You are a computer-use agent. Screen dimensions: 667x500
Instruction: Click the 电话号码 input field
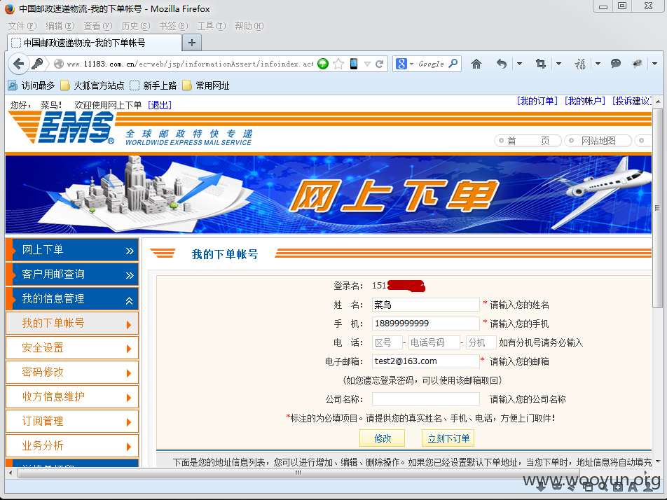pyautogui.click(x=434, y=342)
